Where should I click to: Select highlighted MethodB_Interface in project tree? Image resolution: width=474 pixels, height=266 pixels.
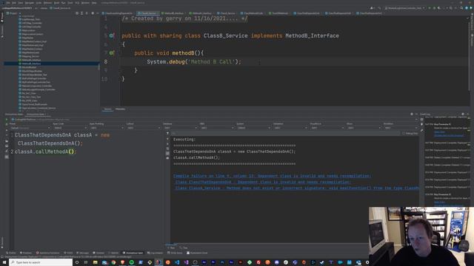51,64
